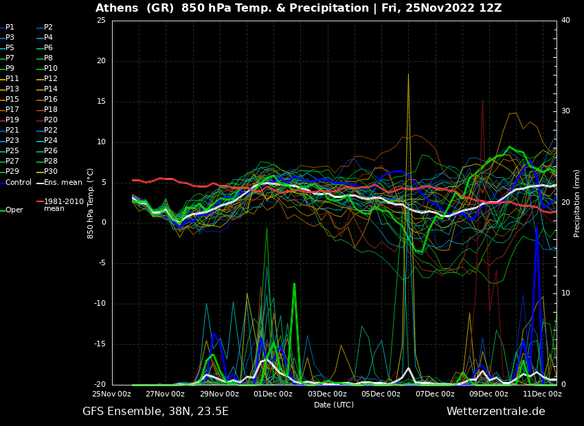Select the Ens. mean legend entry
Viewport: 584px width, 426px height.
click(59, 183)
